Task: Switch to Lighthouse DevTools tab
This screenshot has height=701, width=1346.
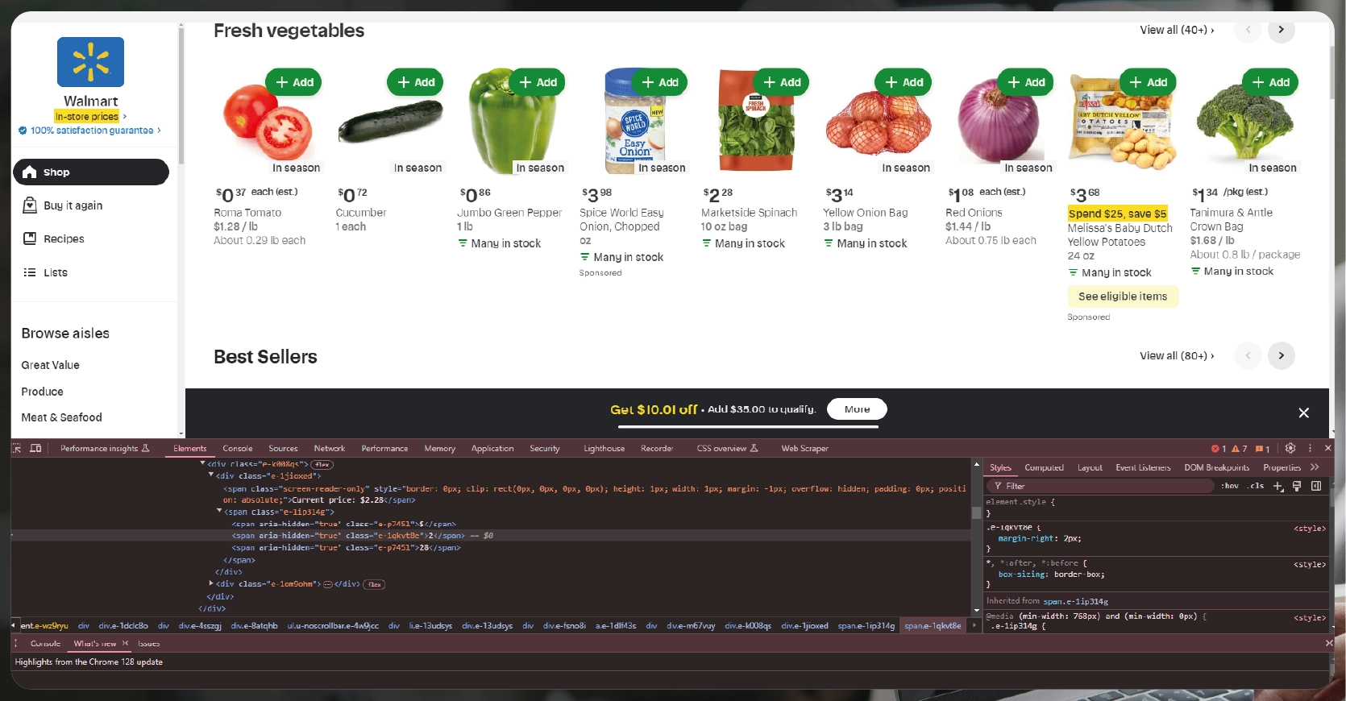Action: 604,448
